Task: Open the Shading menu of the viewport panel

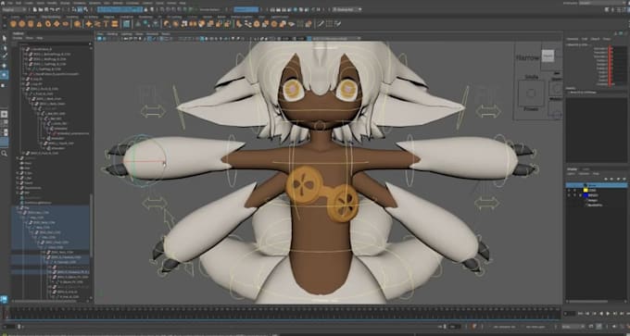Action: click(112, 34)
